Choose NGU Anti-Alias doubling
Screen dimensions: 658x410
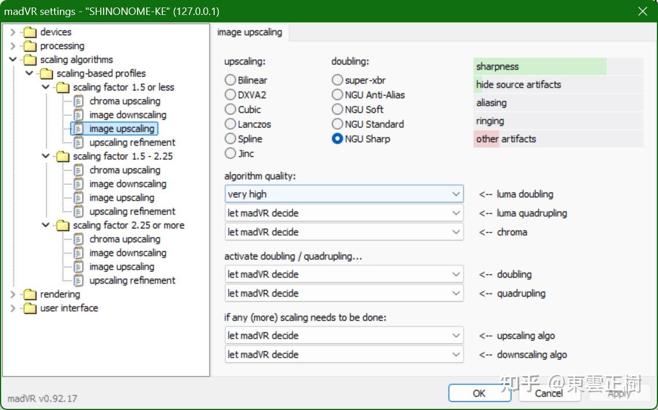[x=337, y=95]
